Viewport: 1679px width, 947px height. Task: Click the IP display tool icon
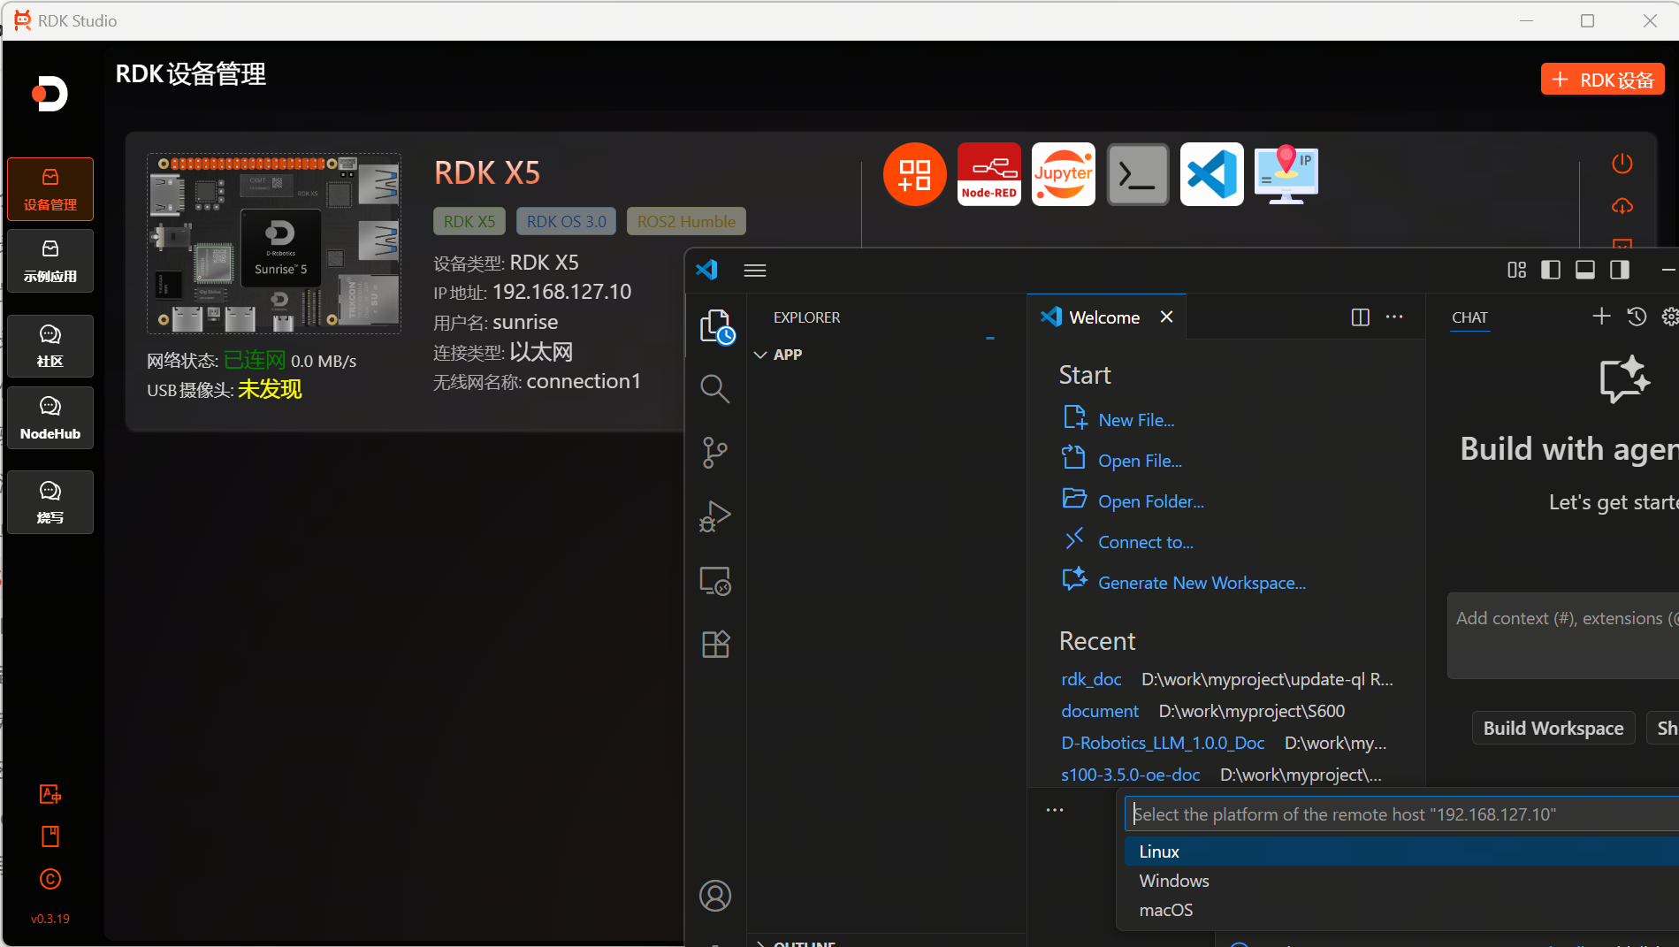(x=1286, y=174)
